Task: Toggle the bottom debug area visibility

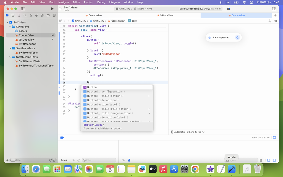Action: [274, 137]
